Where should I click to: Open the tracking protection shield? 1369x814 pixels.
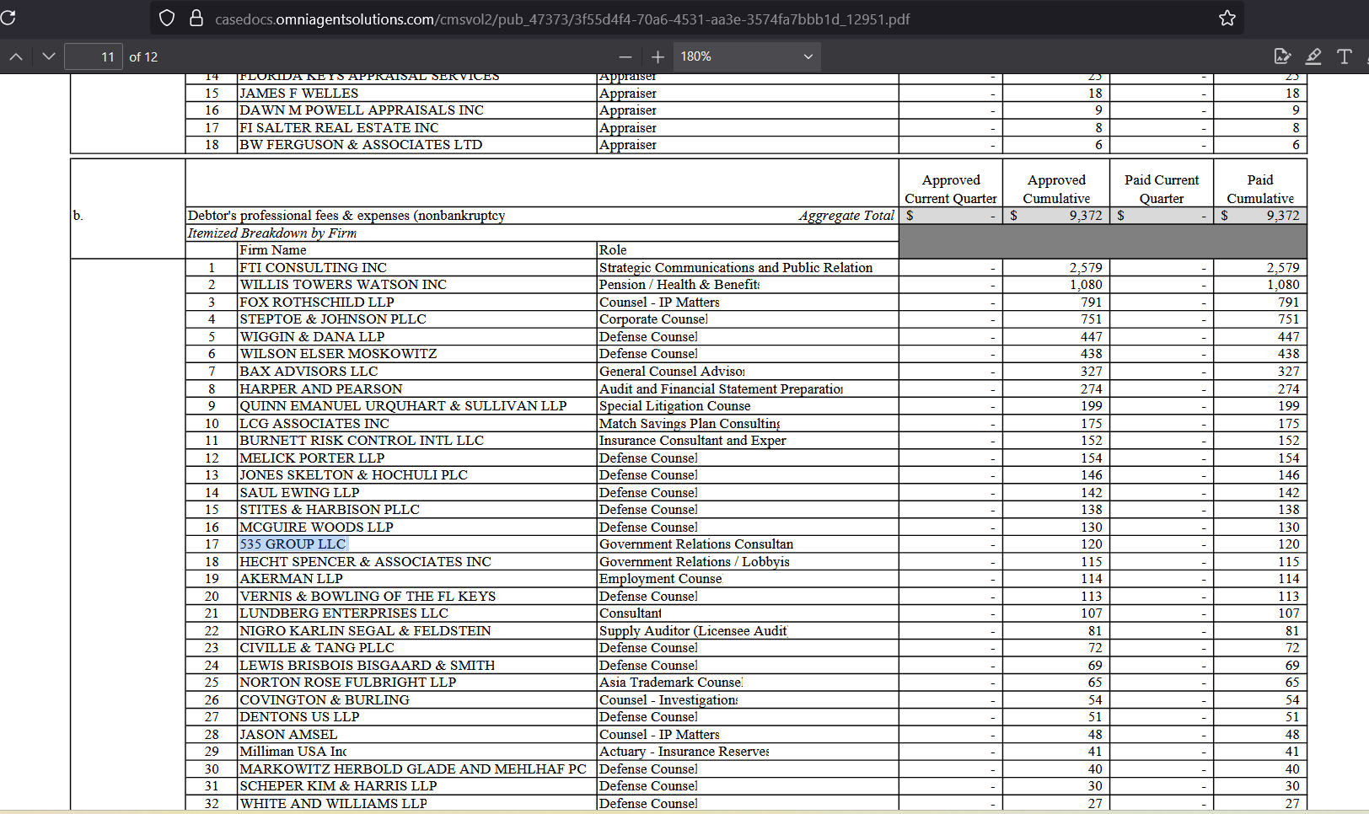coord(167,19)
